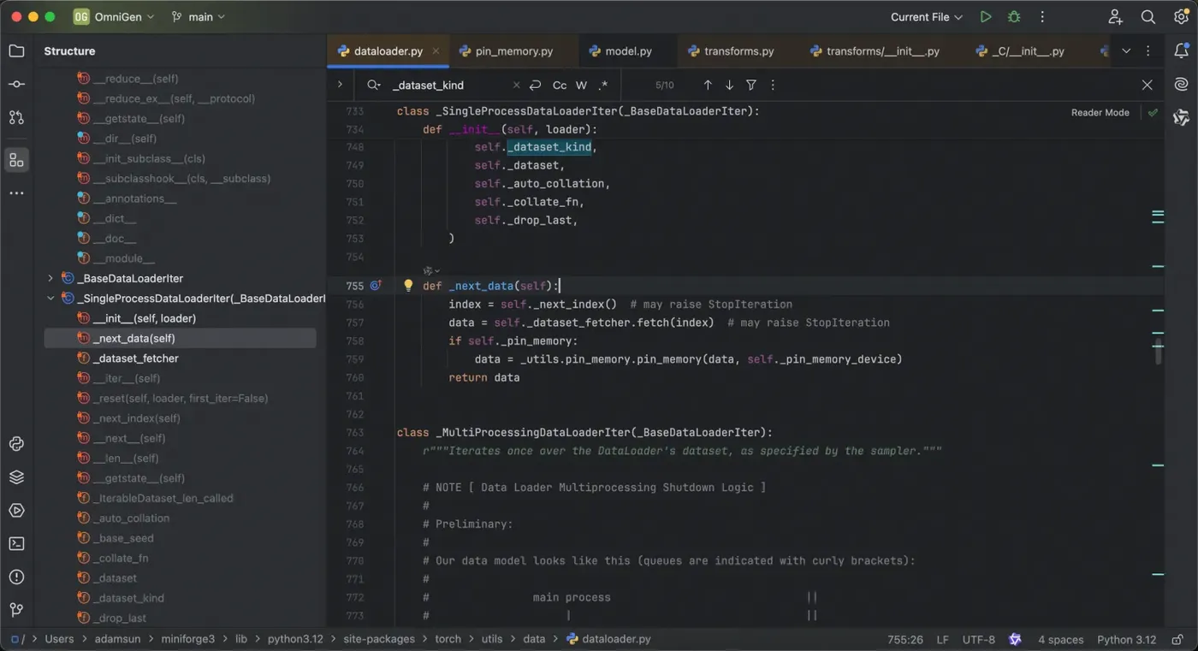Open the Services tool window
This screenshot has height=651, width=1198.
pos(16,511)
